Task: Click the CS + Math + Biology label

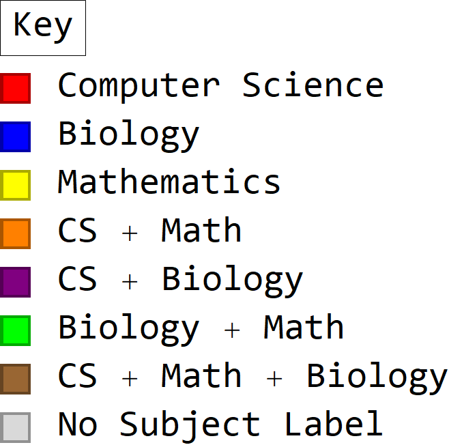Action: pos(252,376)
